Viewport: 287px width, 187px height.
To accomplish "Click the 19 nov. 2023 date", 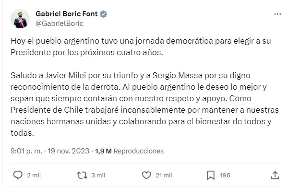I will 69,151.
